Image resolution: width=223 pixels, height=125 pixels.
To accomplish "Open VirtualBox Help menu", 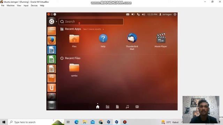I will coord(42,6).
